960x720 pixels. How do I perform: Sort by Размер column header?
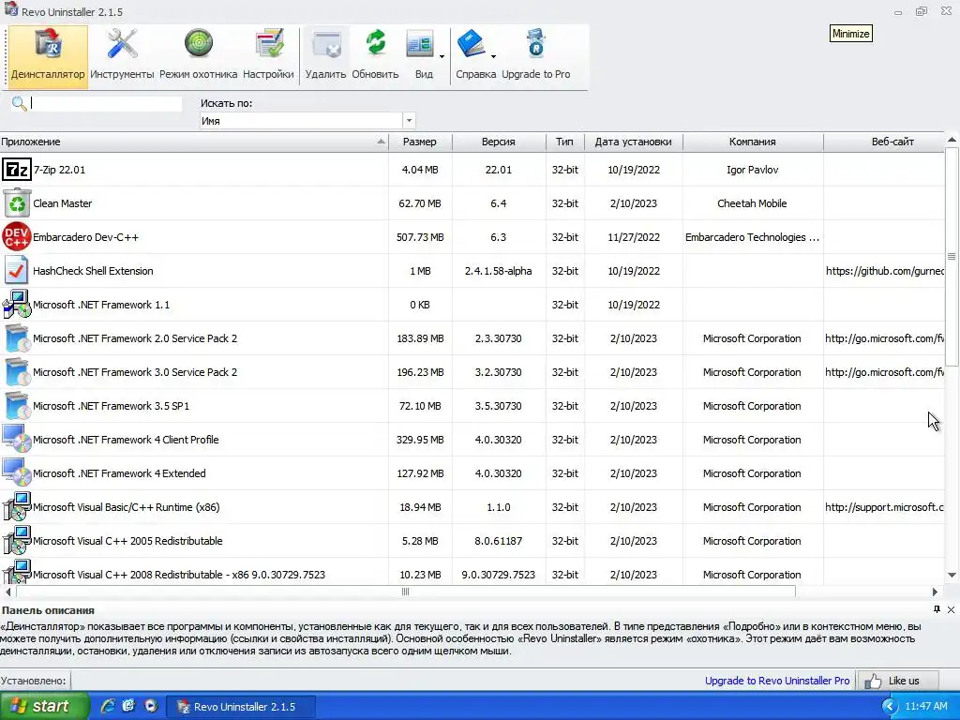click(420, 142)
